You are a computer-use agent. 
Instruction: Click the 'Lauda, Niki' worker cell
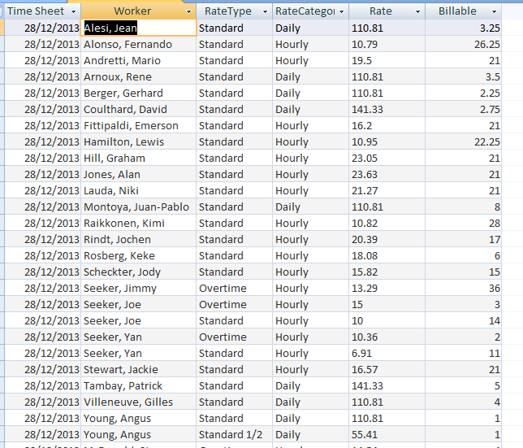click(138, 190)
